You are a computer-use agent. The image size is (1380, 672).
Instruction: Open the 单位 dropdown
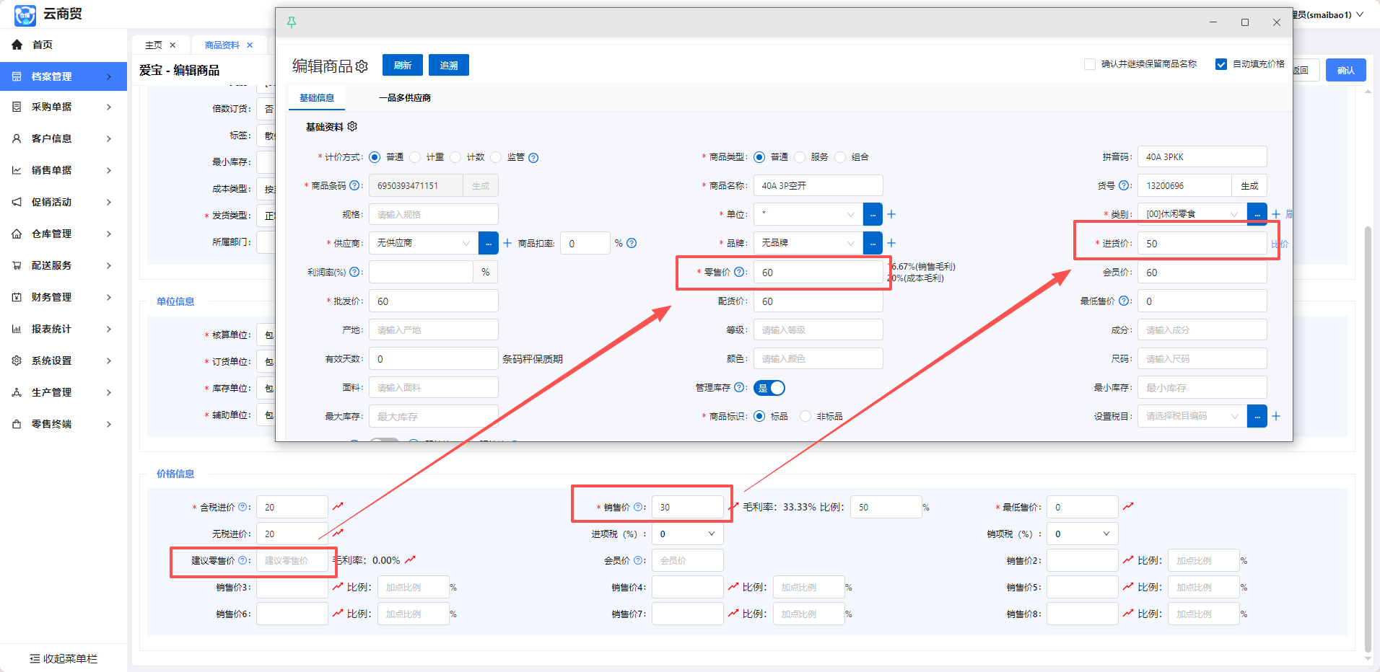pyautogui.click(x=808, y=214)
